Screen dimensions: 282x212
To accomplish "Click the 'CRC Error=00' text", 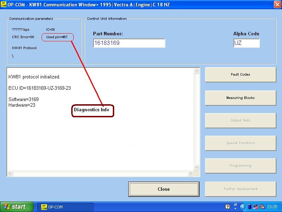I will tap(23, 37).
